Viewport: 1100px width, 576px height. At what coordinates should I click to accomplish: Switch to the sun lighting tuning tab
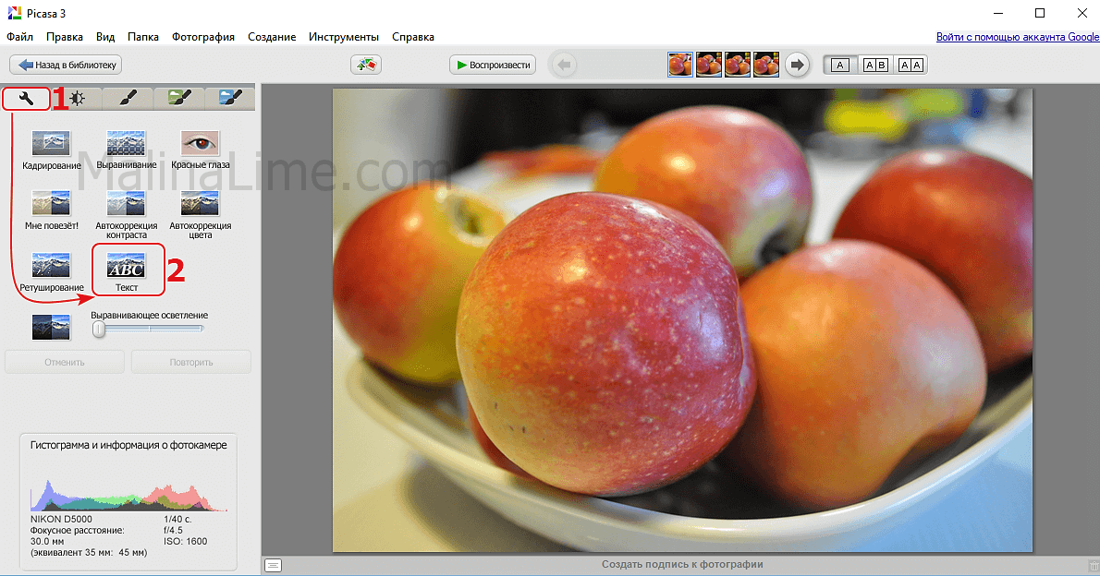click(x=77, y=98)
